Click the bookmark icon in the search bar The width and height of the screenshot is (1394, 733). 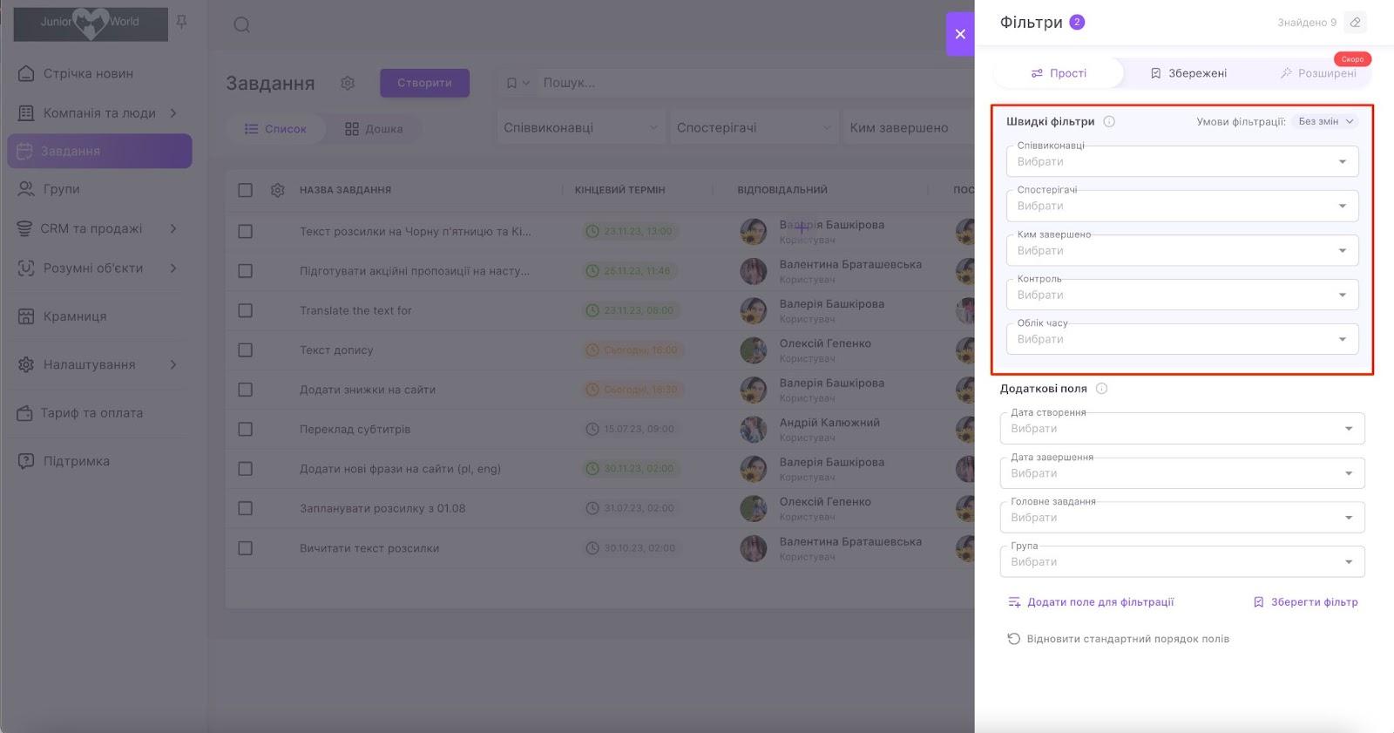pyautogui.click(x=512, y=83)
